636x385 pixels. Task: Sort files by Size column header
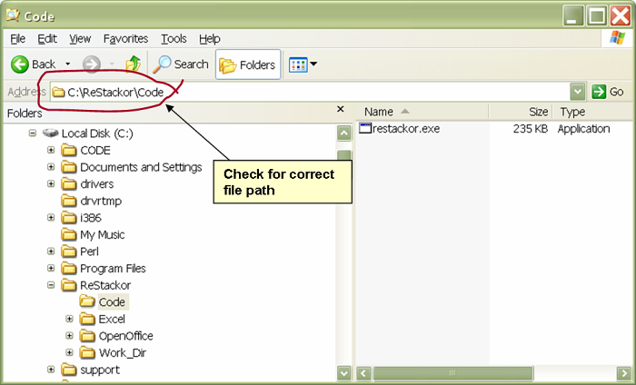[x=522, y=112]
